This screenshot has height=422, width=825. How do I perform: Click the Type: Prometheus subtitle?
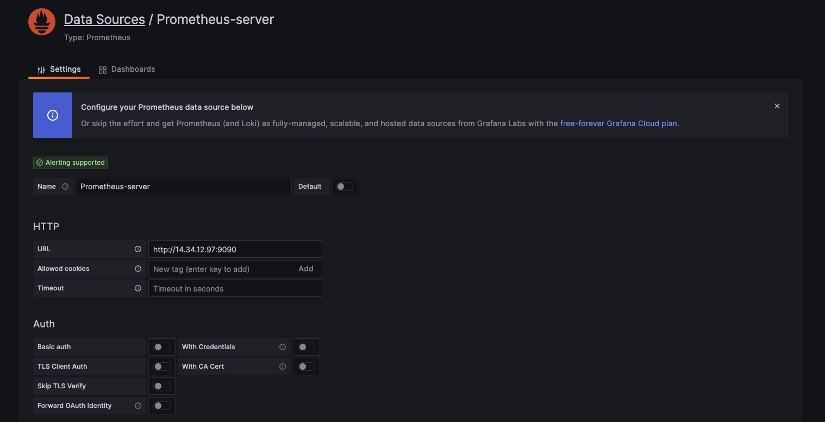(x=97, y=38)
